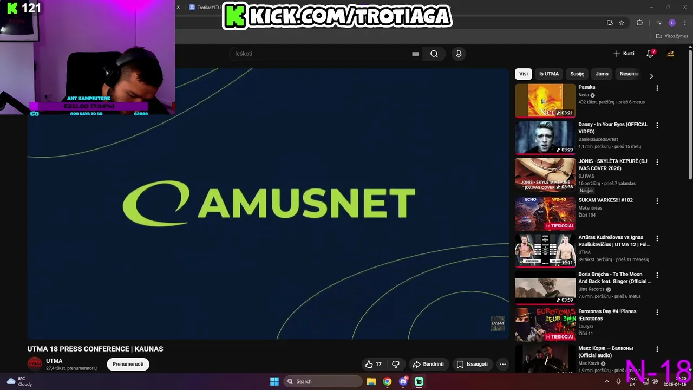Screen dimensions: 693x390
Task: Open the UTMA channel avatar
Action: coord(35,363)
